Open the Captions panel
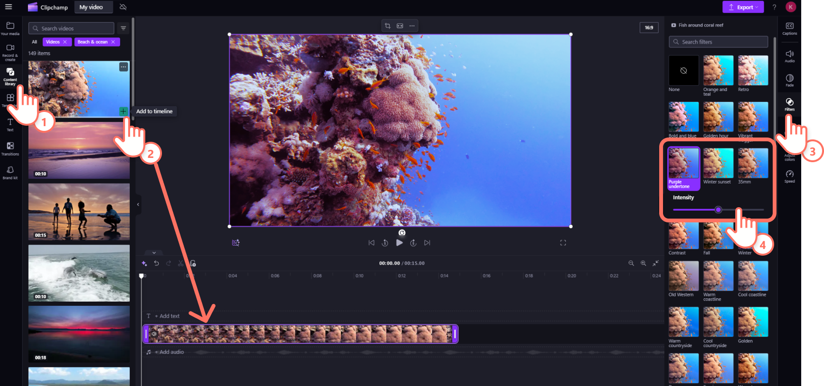Screen dimensions: 824x386 coord(789,28)
